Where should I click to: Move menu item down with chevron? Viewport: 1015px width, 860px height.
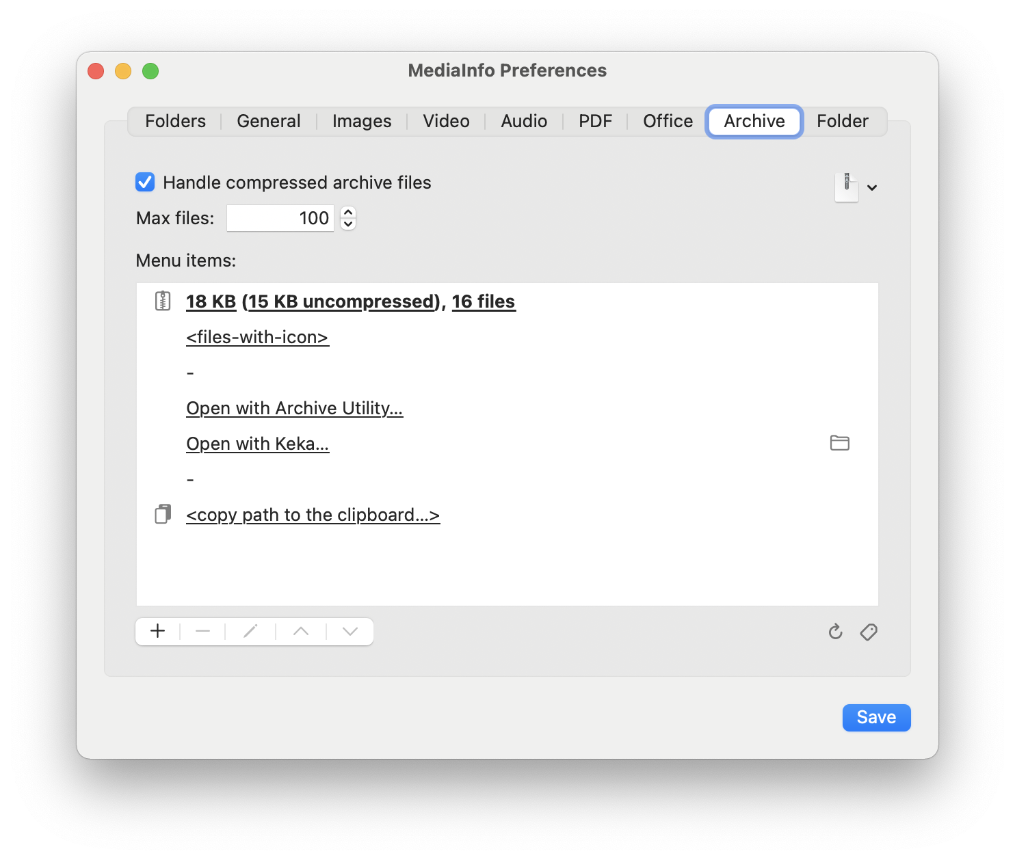[350, 631]
